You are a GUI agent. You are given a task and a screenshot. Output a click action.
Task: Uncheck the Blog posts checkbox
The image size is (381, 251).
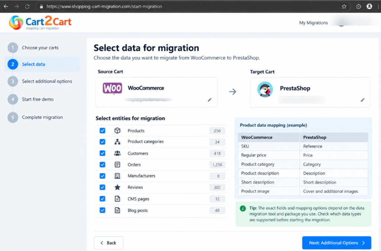coord(103,210)
